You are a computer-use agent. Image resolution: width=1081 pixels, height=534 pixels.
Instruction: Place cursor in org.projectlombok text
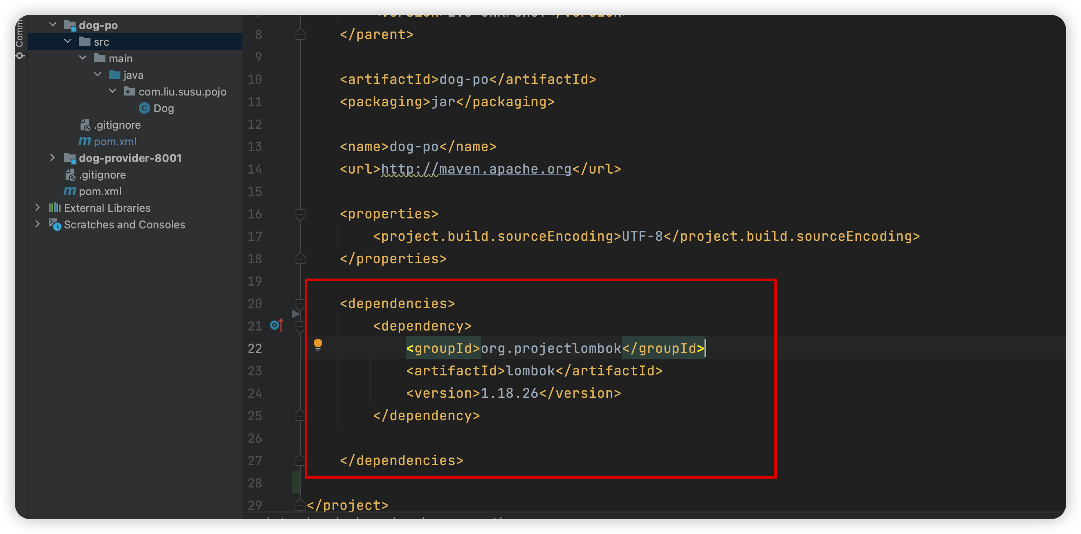pyautogui.click(x=551, y=348)
